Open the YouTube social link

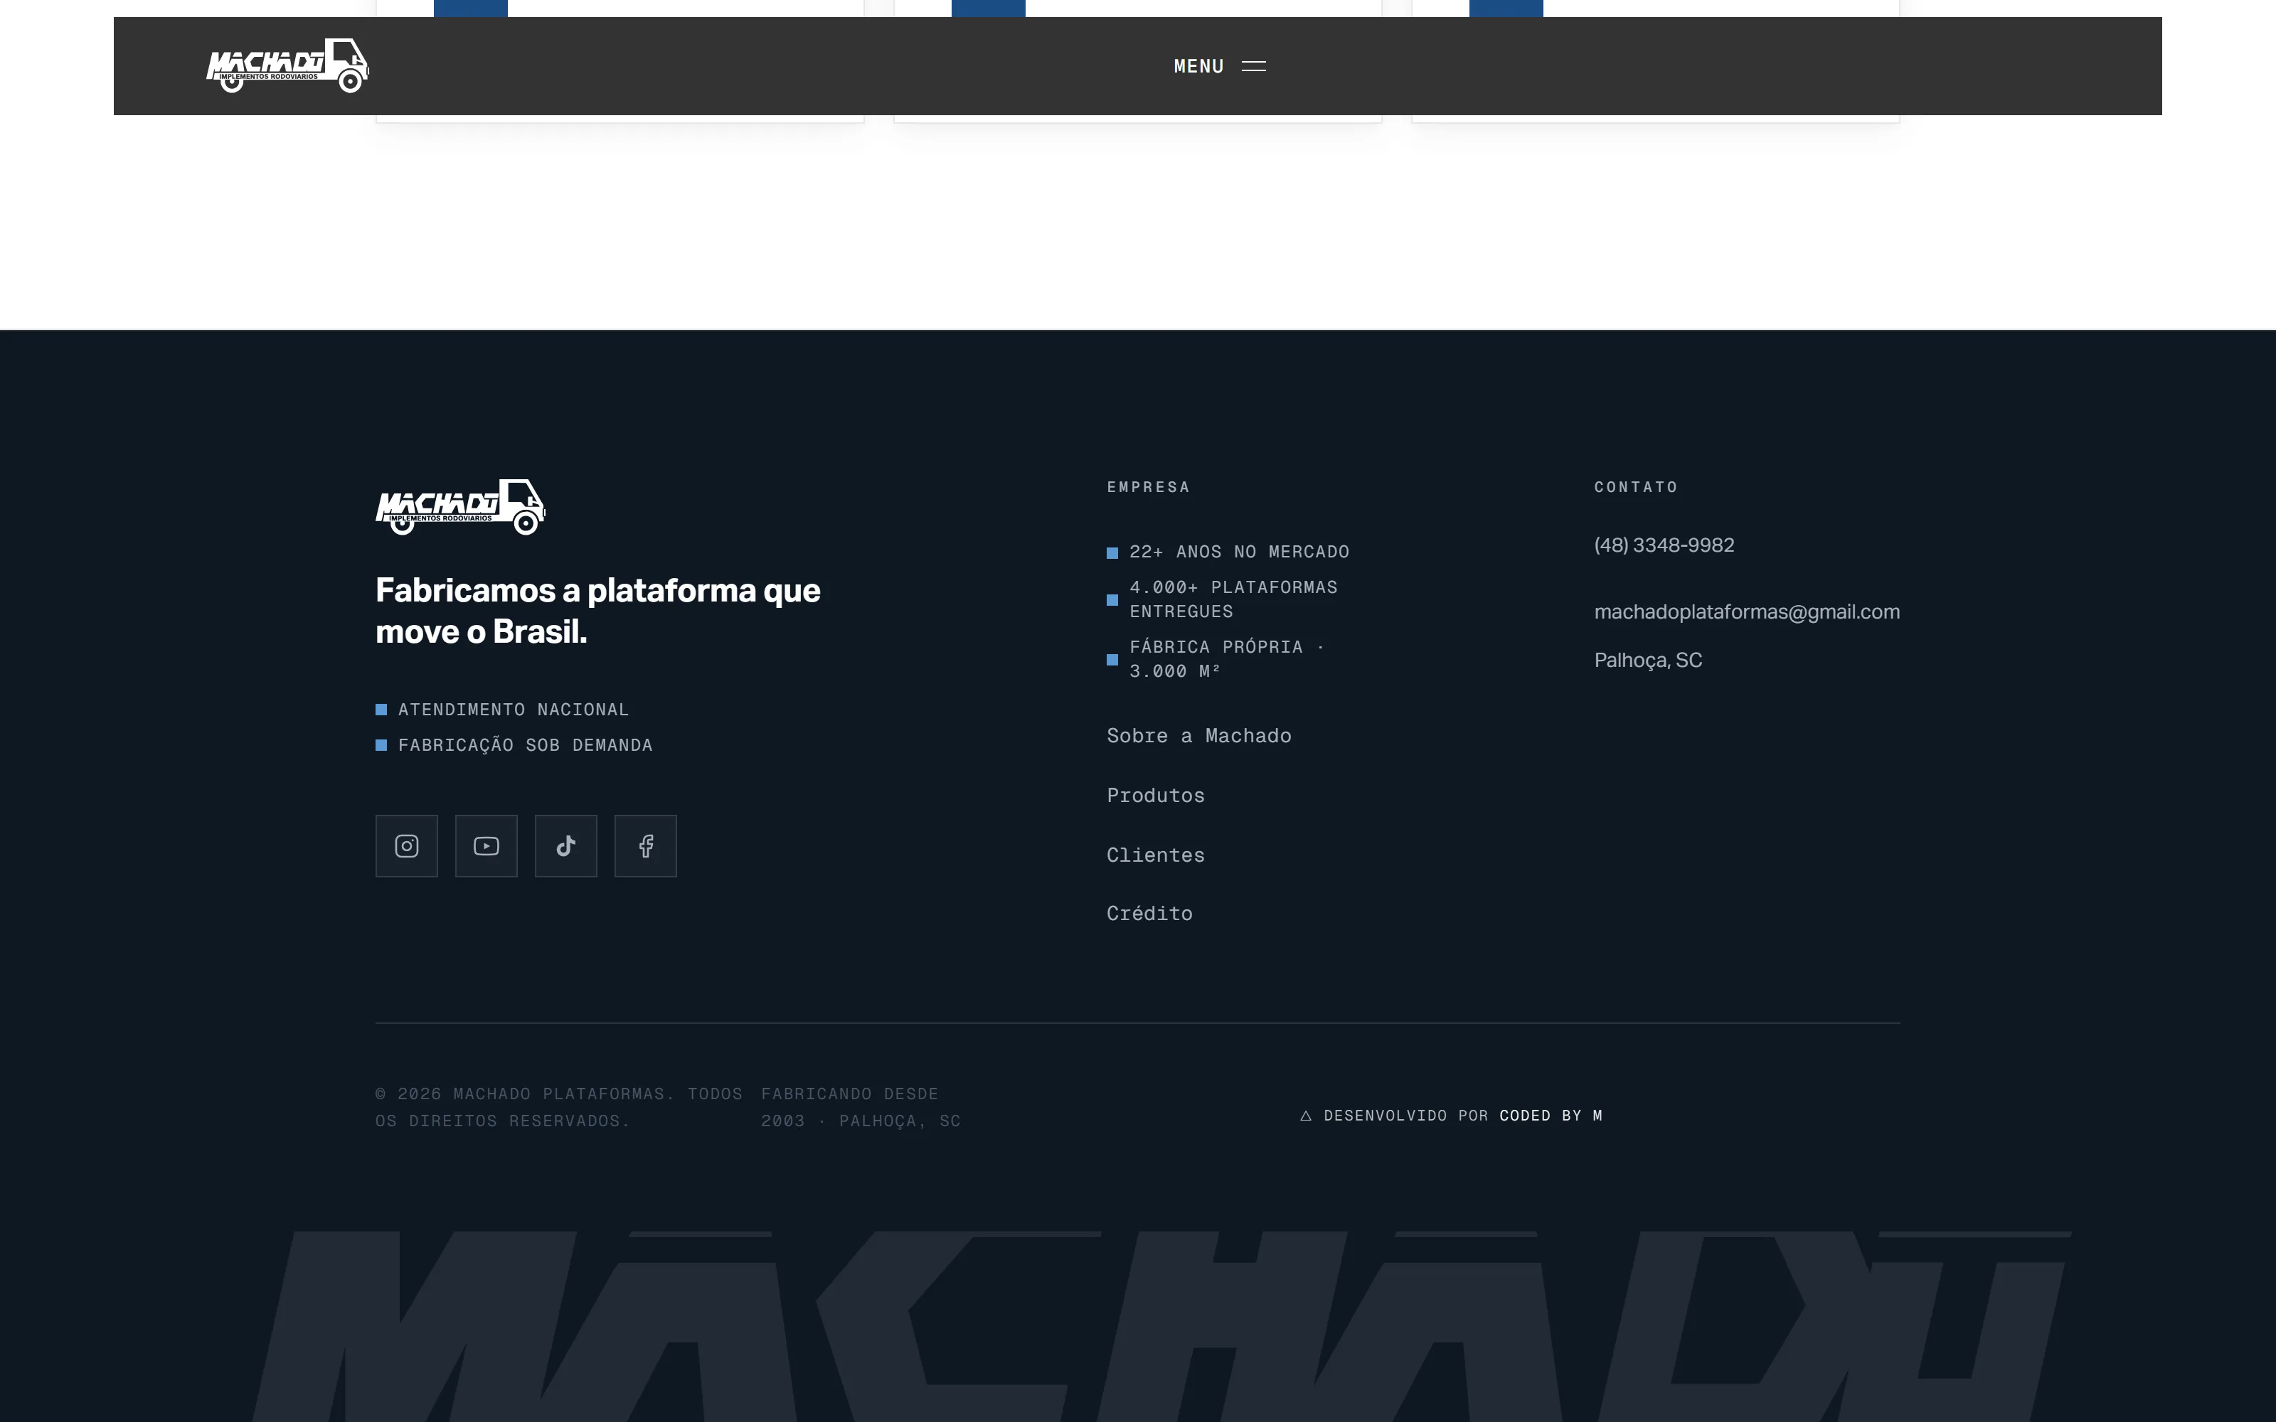pyautogui.click(x=486, y=845)
